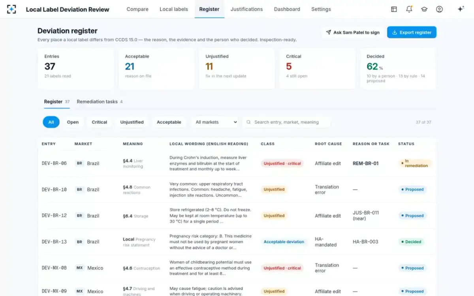Open justification JUS-BR-011 (near)

(366, 215)
